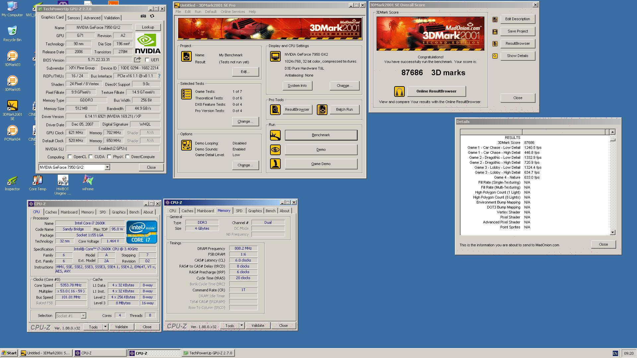Click the ResultBrowser magnifier icon in Pro Tools
The width and height of the screenshot is (637, 358).
(275, 109)
